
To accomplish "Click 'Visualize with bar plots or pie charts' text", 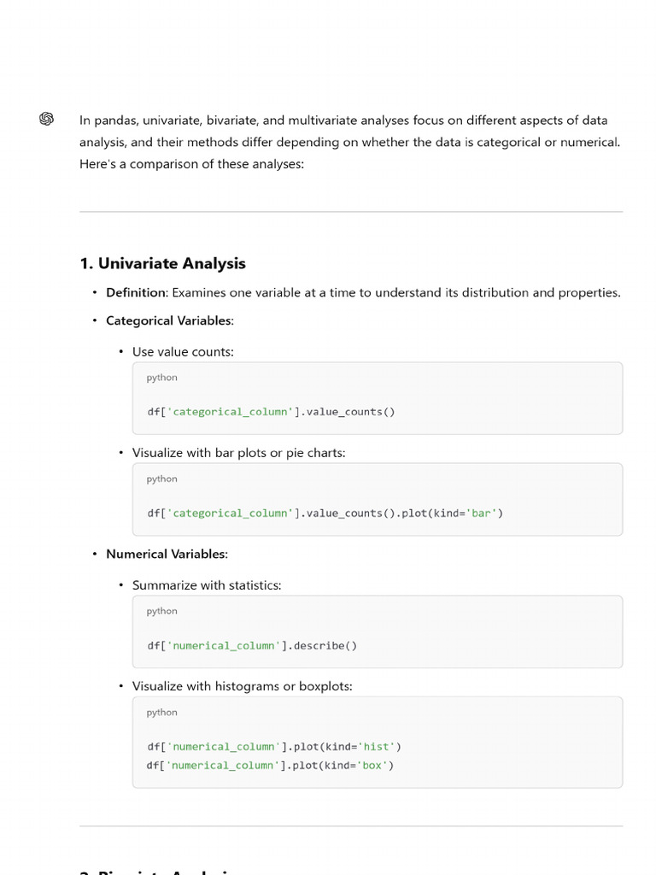I will click(238, 452).
